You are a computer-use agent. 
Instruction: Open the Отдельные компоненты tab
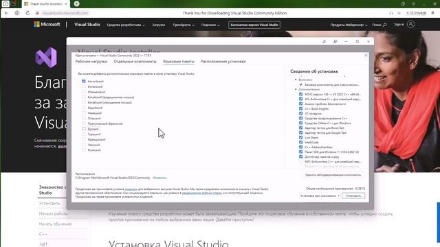(135, 61)
